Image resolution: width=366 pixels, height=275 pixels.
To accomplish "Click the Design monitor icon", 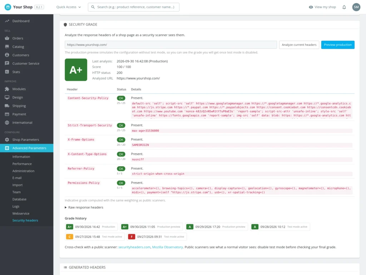I will click(x=7, y=97).
